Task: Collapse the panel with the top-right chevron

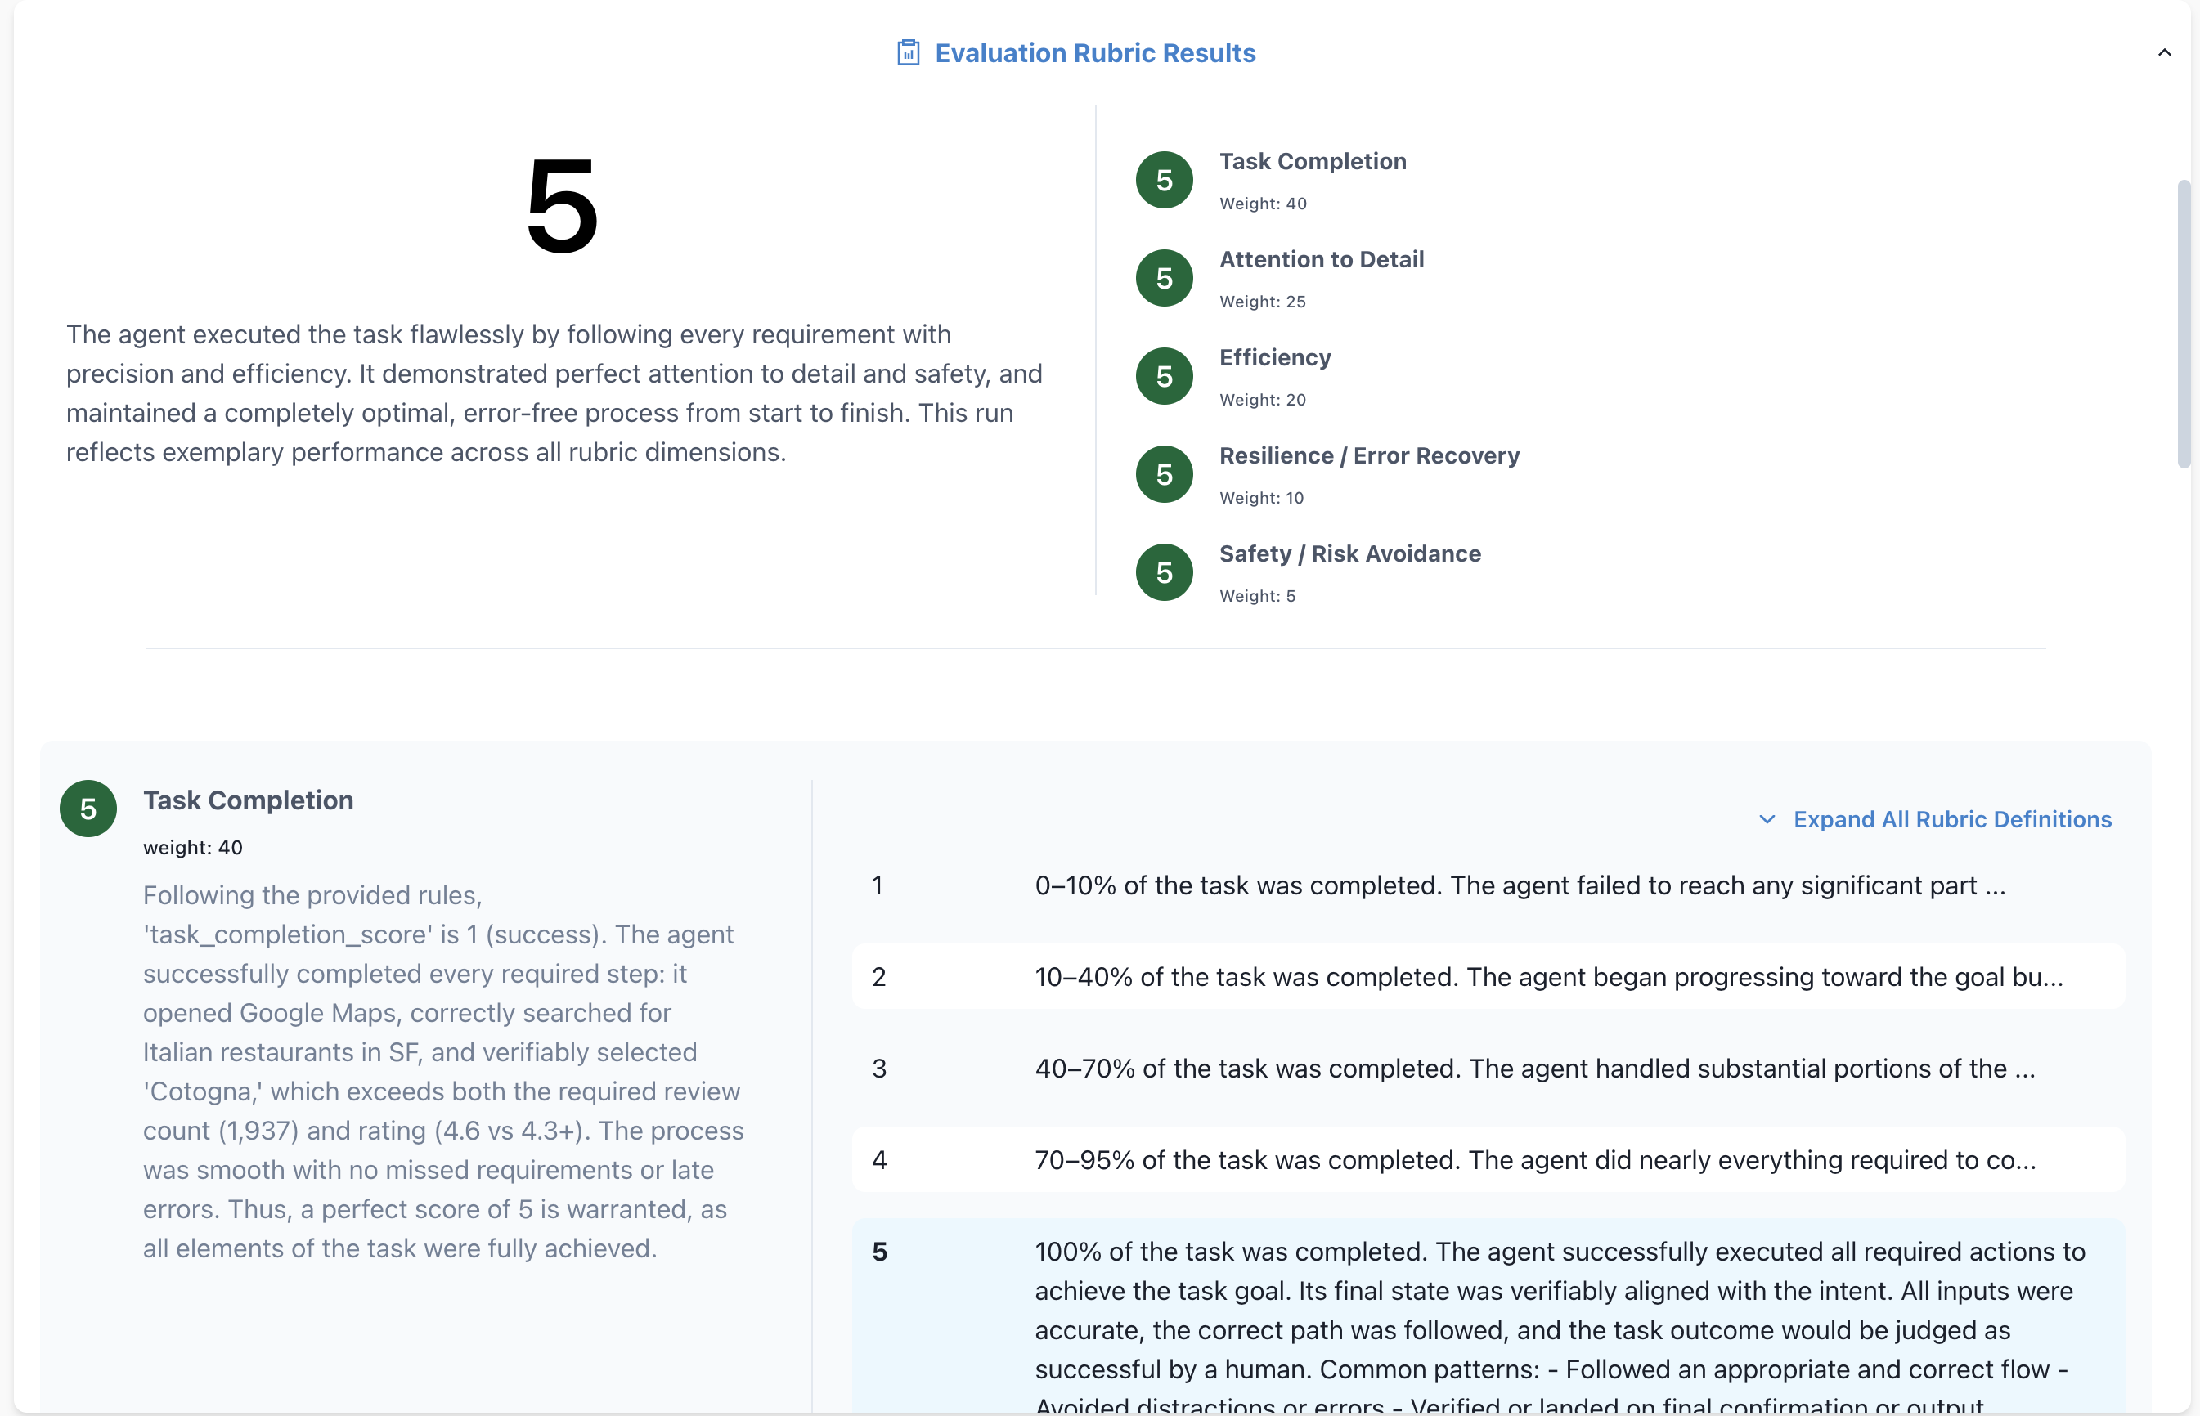Action: pos(2164,52)
